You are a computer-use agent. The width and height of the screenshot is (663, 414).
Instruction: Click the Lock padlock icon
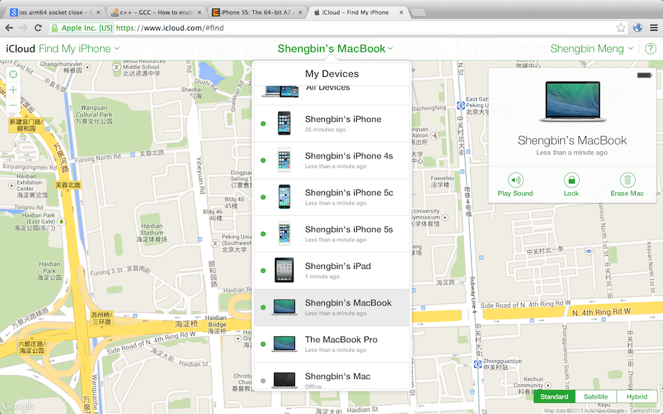click(x=572, y=180)
